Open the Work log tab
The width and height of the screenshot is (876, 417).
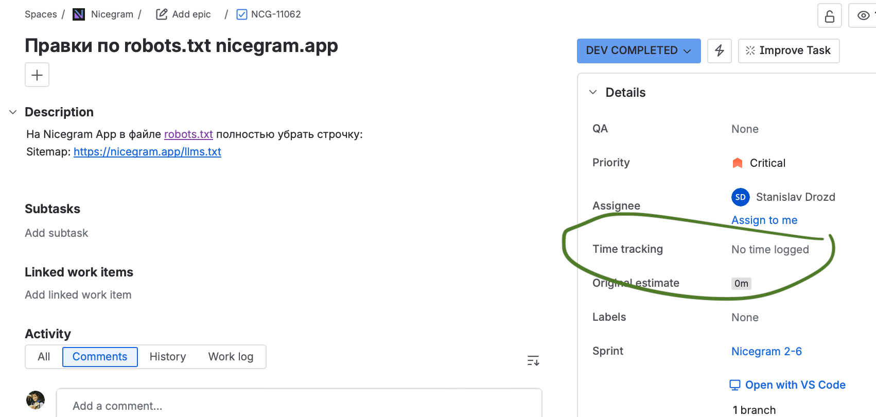(231, 357)
